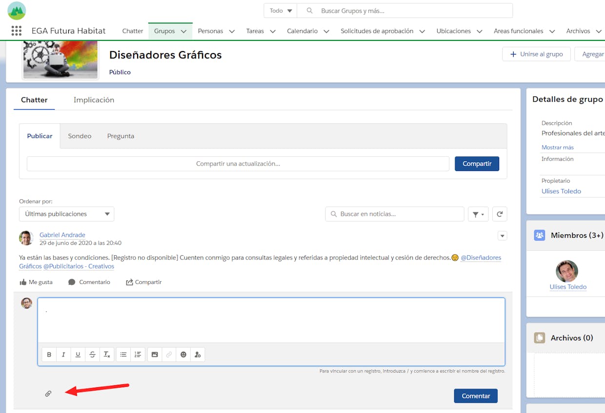Open the Ordenar por Últimas publicaciones dropdown

(67, 214)
